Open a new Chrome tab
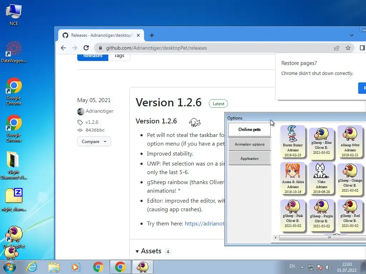The height and width of the screenshot is (274, 366). [152, 35]
